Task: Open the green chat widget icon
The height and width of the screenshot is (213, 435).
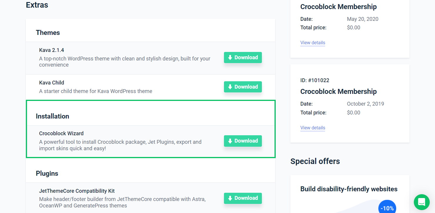Action: (422, 202)
